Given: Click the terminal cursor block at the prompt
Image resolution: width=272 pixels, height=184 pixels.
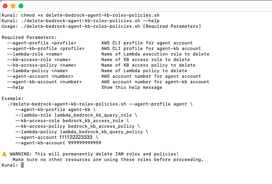Looking at the screenshot, I should point(23,165).
